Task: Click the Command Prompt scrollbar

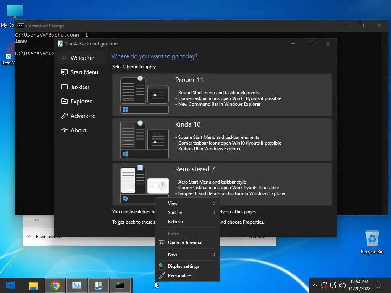Action: (x=385, y=41)
